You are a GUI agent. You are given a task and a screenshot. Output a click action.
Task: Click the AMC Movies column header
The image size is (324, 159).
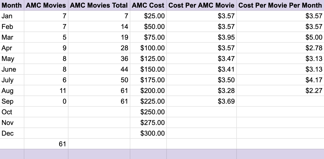[46, 5]
